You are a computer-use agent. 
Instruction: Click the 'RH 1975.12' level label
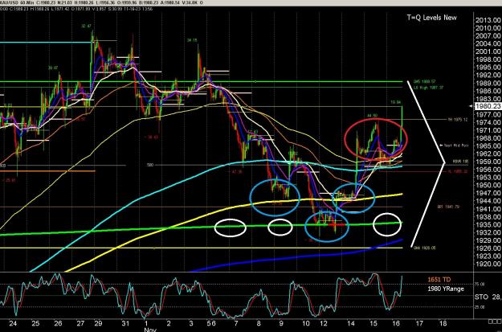click(456, 119)
